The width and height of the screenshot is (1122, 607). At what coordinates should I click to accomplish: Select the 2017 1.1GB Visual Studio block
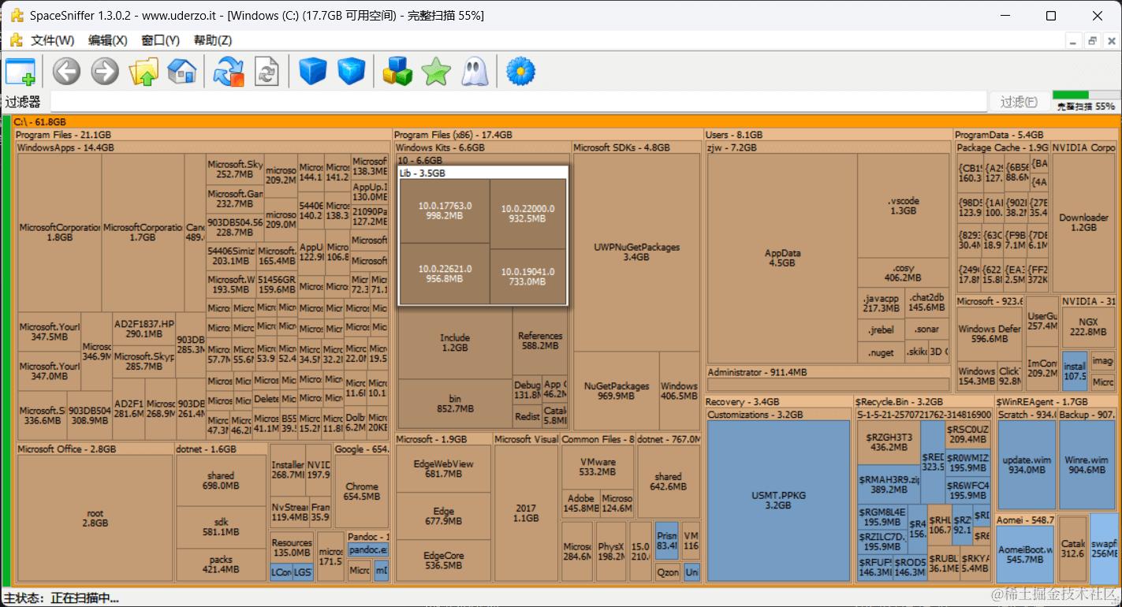point(526,513)
